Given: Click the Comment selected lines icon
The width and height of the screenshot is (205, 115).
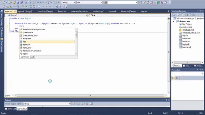Looking at the screenshot, I should [30, 6].
